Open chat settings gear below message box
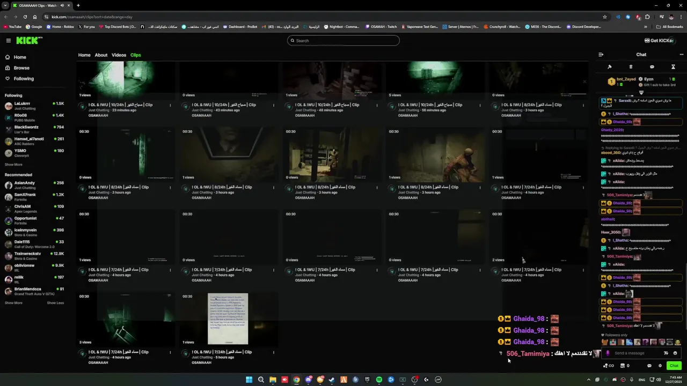The height and width of the screenshot is (386, 687). click(x=660, y=366)
